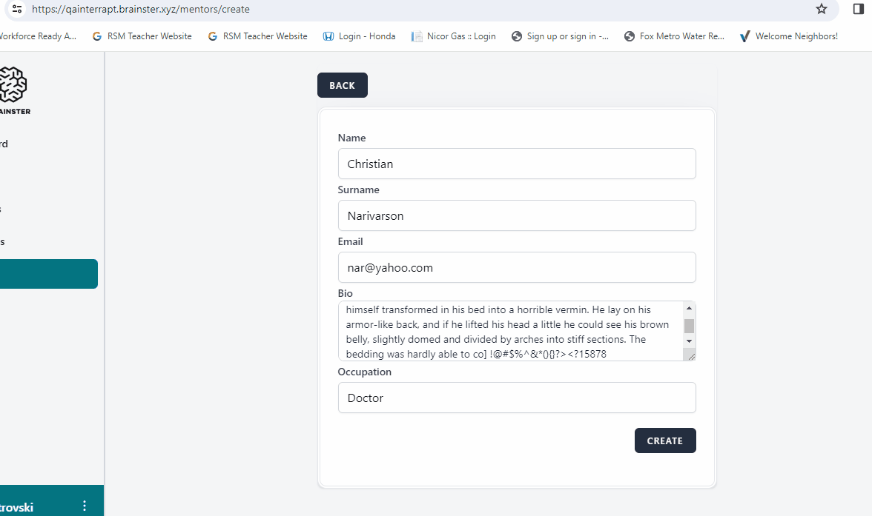Click into the Surname input field
872x516 pixels.
pos(517,215)
